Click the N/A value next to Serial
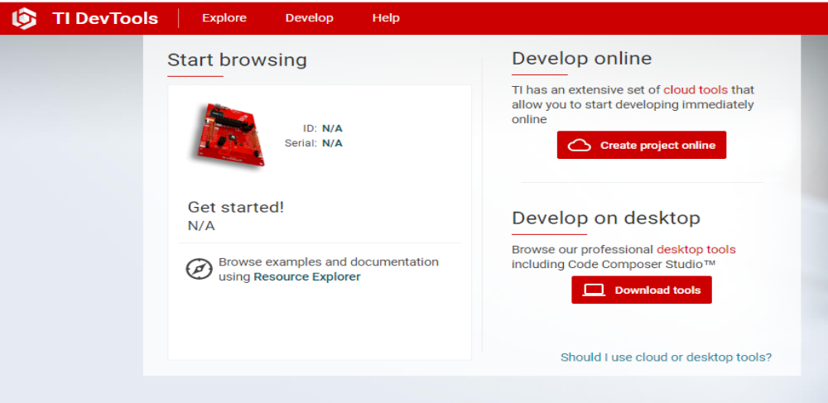828x403 pixels. 332,143
